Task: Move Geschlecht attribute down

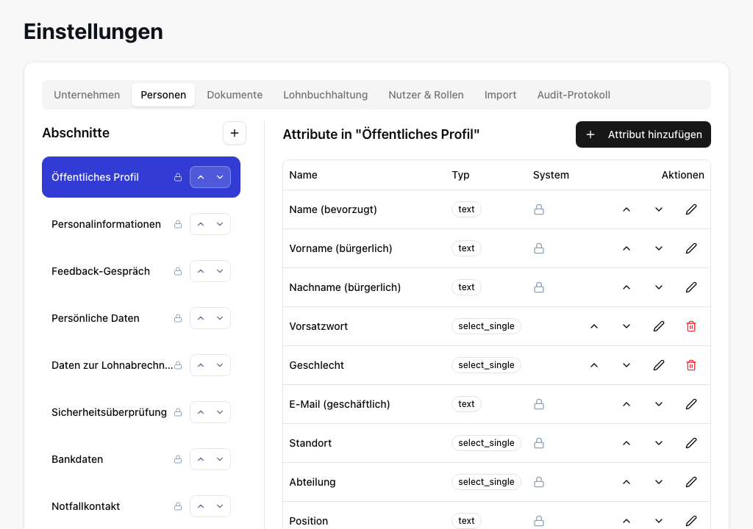Action: point(627,365)
